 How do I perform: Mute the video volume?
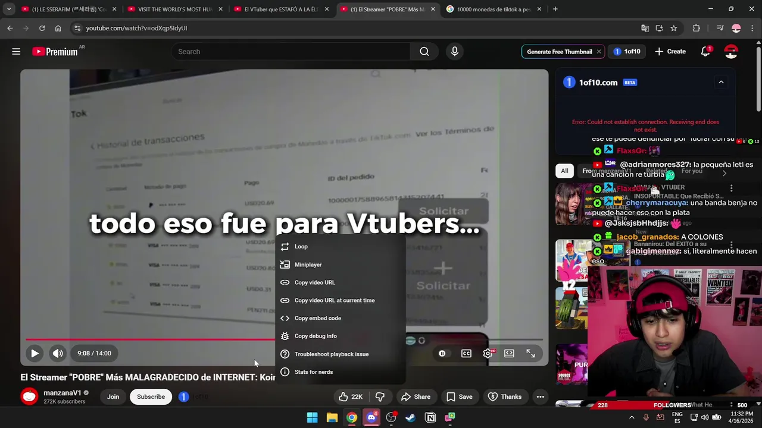tap(58, 353)
